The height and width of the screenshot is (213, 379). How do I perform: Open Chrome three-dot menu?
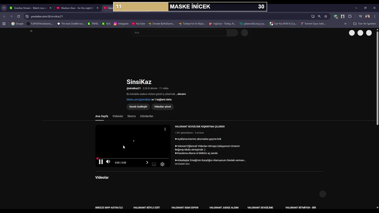click(375, 16)
